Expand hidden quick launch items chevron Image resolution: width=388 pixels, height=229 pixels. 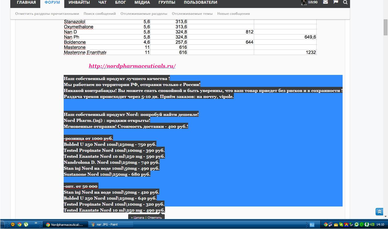[36, 223]
